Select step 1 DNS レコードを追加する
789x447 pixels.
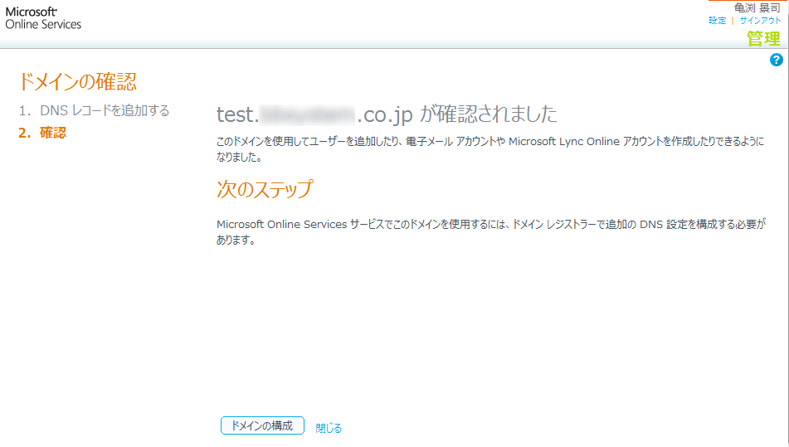click(94, 110)
